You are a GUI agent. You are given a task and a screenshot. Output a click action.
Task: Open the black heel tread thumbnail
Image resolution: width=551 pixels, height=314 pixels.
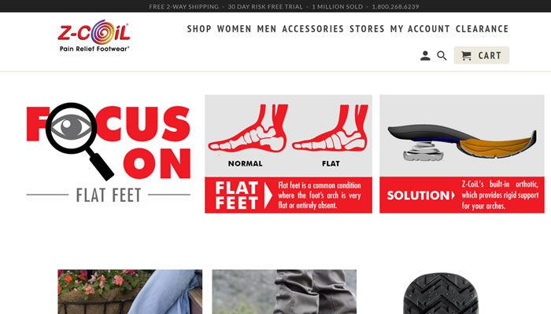pos(441,294)
